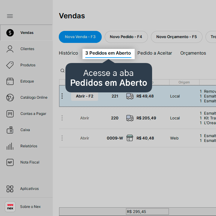Click the Origem column header
Screen dimensions: 216x216
pos(184,82)
